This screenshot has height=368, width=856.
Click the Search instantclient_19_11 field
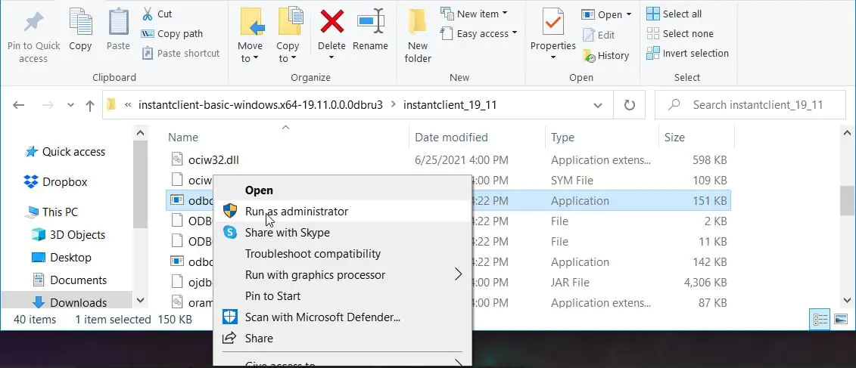[x=757, y=105]
